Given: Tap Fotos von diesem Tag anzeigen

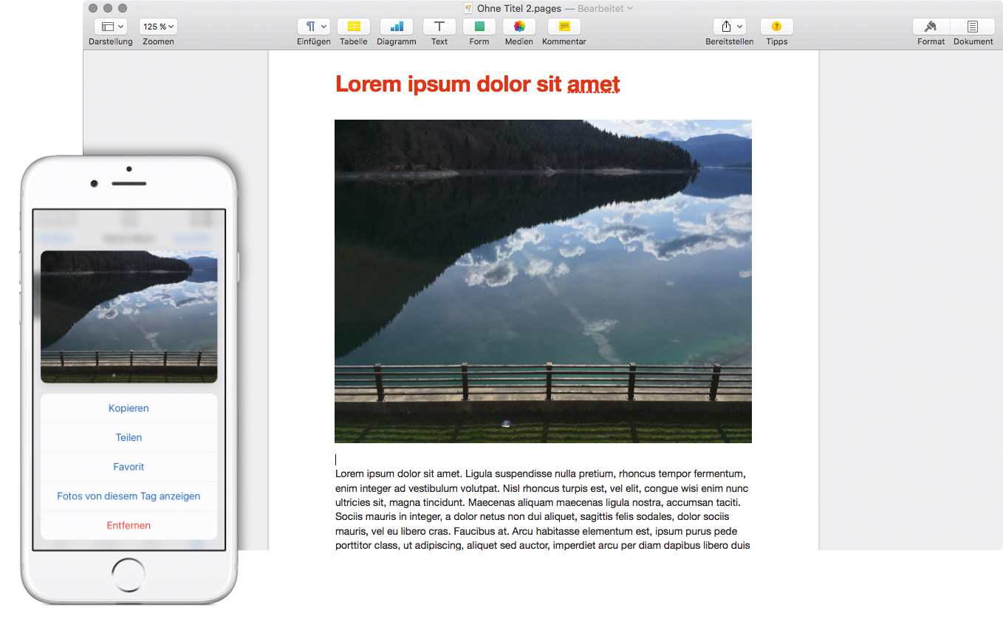Looking at the screenshot, I should pyautogui.click(x=129, y=496).
